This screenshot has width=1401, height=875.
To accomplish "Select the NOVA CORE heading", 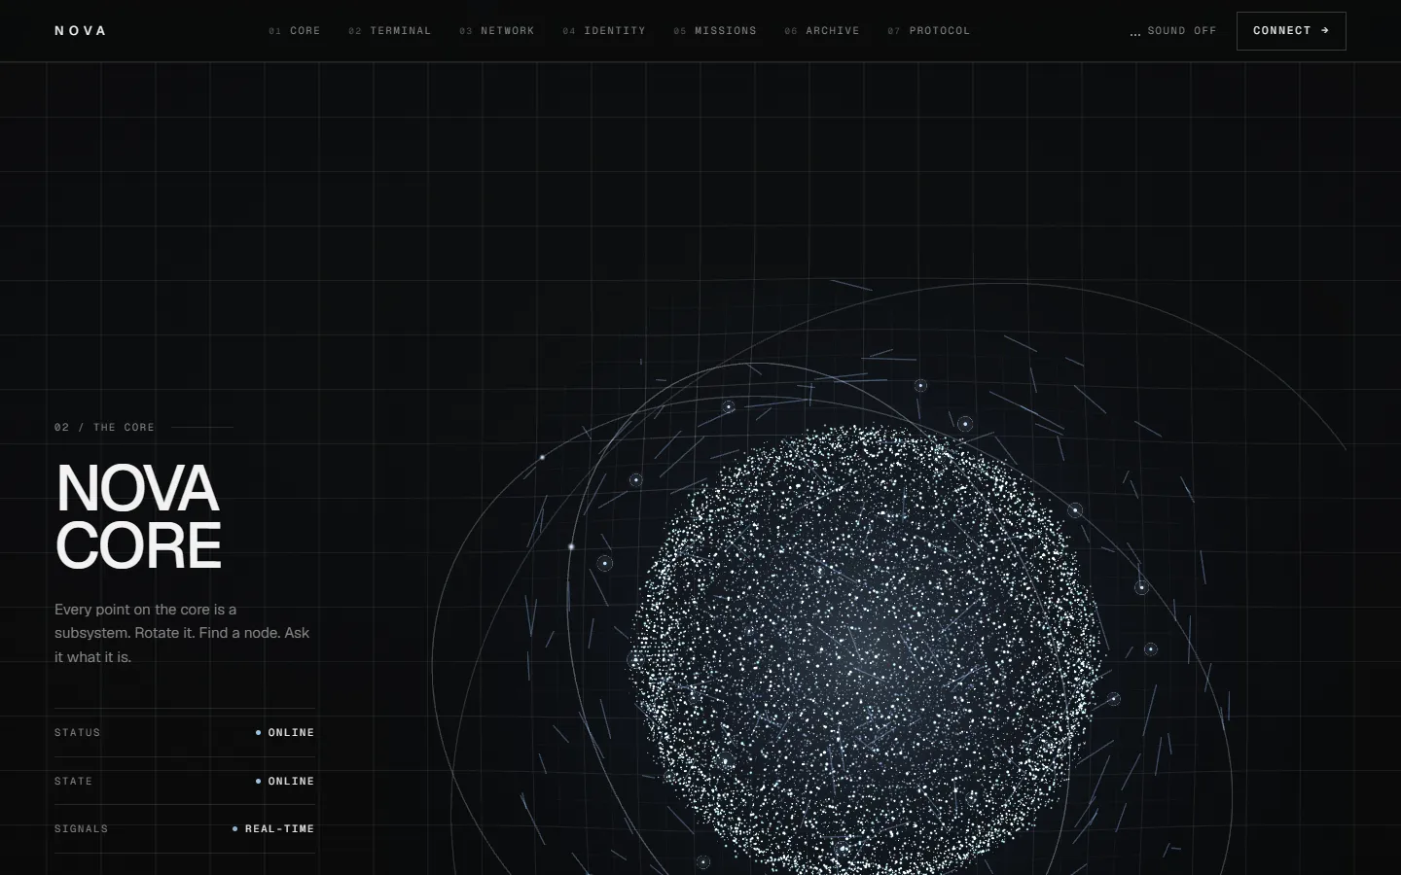I will pos(138,516).
